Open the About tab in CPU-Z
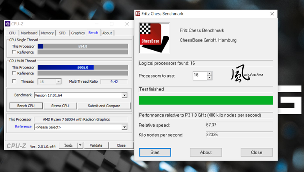Image resolution: width=304 pixels, height=172 pixels. 107,33
